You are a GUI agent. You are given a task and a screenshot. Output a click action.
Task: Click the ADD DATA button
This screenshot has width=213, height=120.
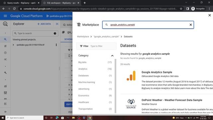(x=44, y=24)
